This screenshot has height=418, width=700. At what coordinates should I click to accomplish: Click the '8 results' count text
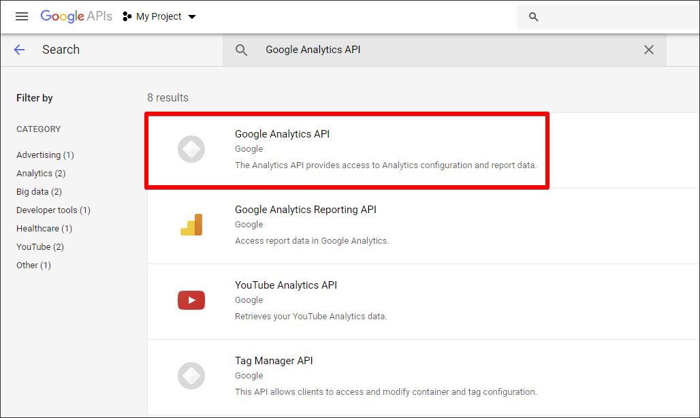pyautogui.click(x=168, y=98)
